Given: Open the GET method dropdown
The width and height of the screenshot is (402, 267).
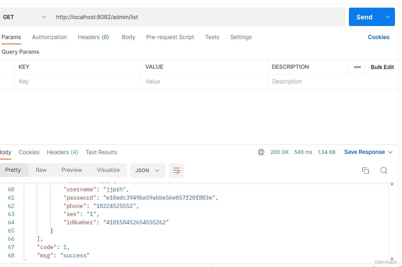Looking at the screenshot, I should point(25,17).
